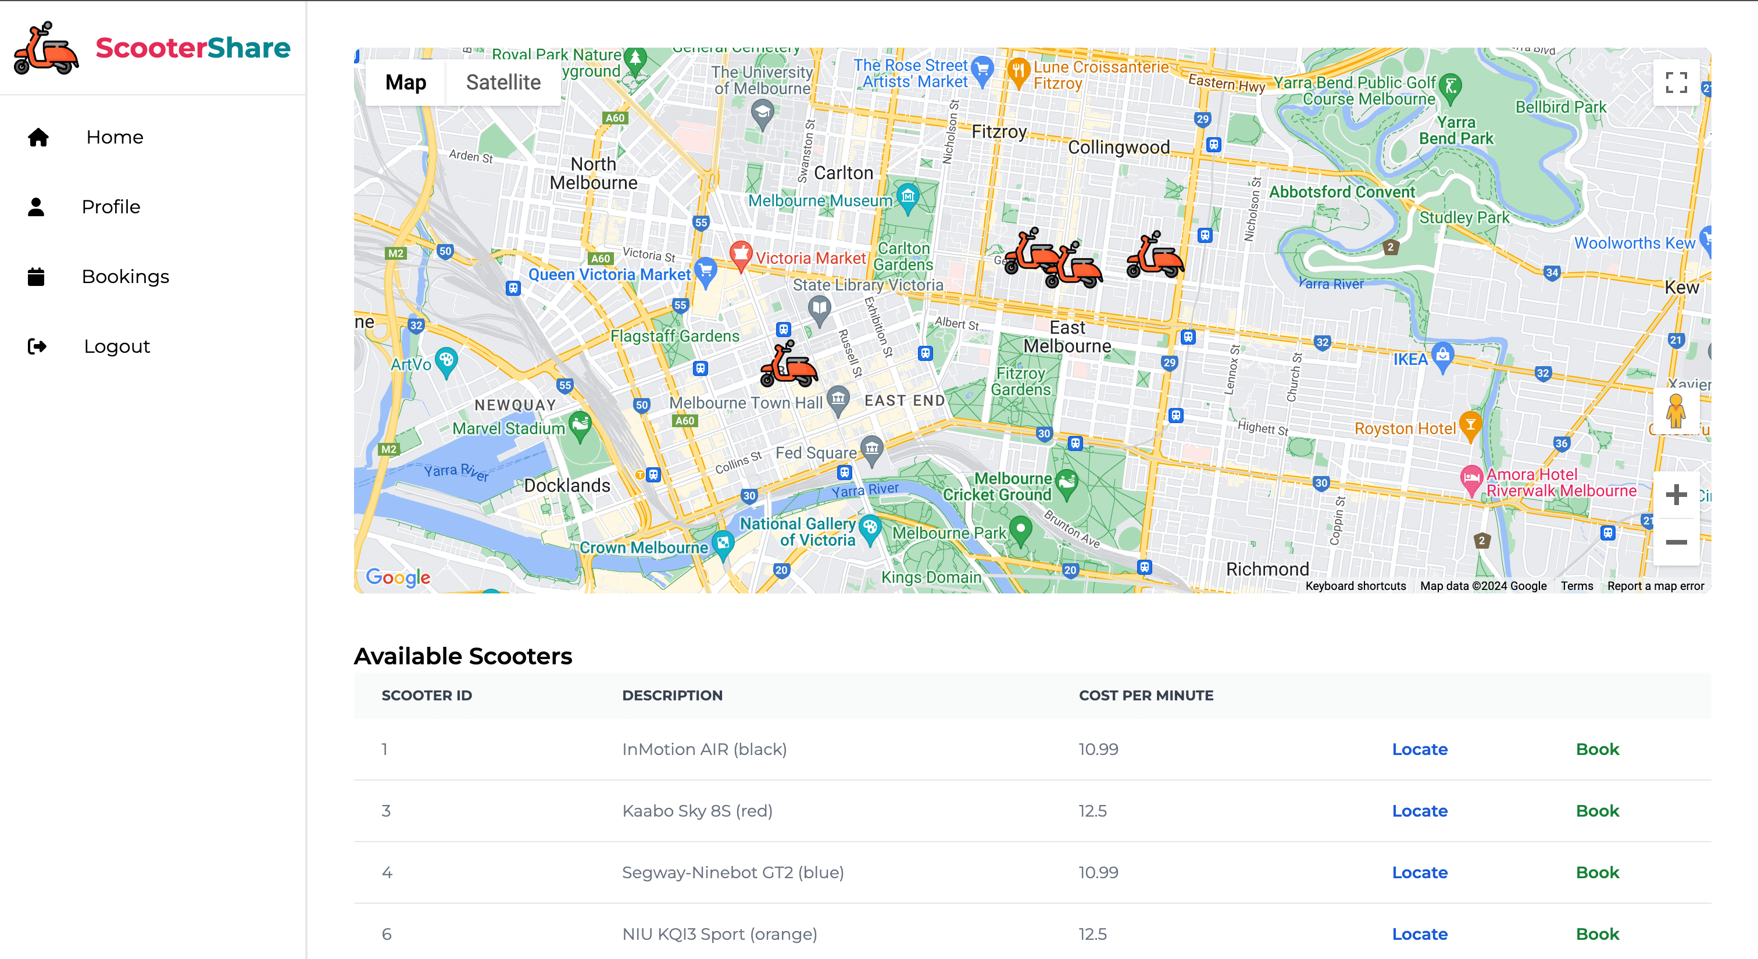The width and height of the screenshot is (1758, 959).
Task: Toggle fullscreen map view
Action: 1676,83
